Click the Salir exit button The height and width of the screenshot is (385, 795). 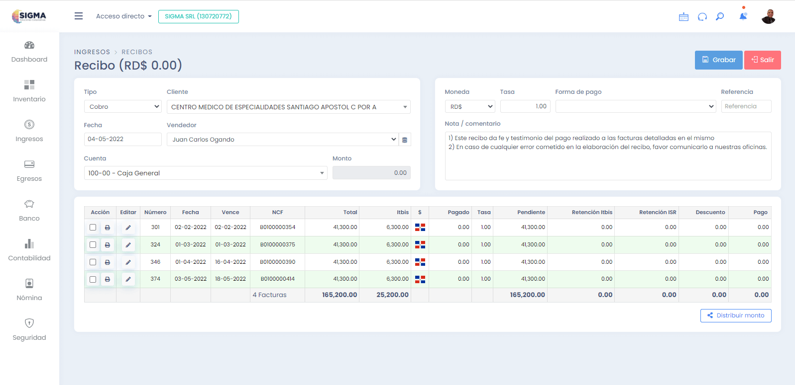click(x=763, y=60)
